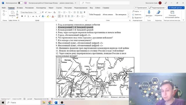Switch to the Макет tab

51,8
